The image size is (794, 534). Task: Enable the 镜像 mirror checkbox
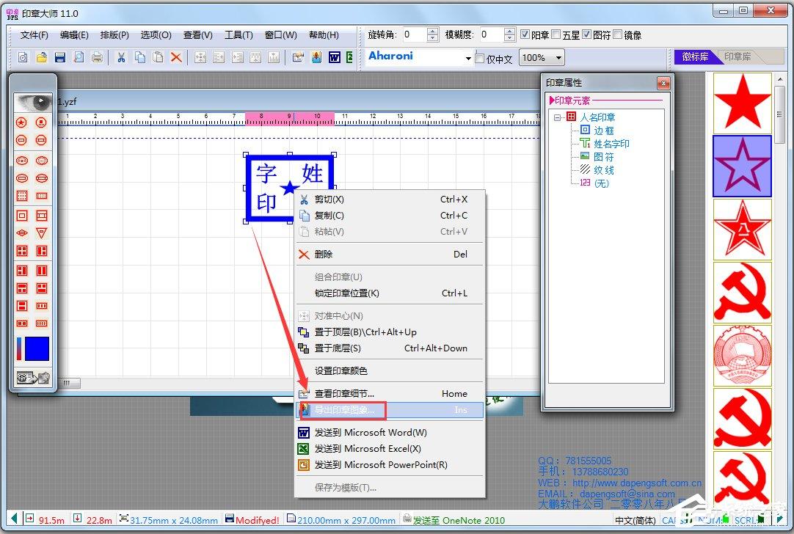(x=618, y=34)
